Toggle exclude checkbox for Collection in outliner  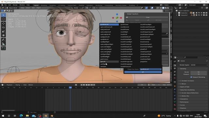[197, 13]
